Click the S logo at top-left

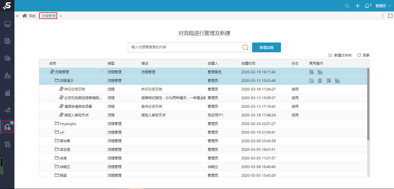click(7, 5)
